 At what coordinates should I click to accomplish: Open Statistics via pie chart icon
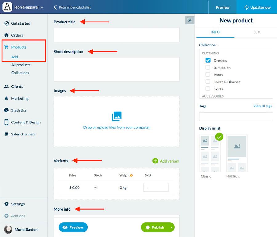click(6, 110)
